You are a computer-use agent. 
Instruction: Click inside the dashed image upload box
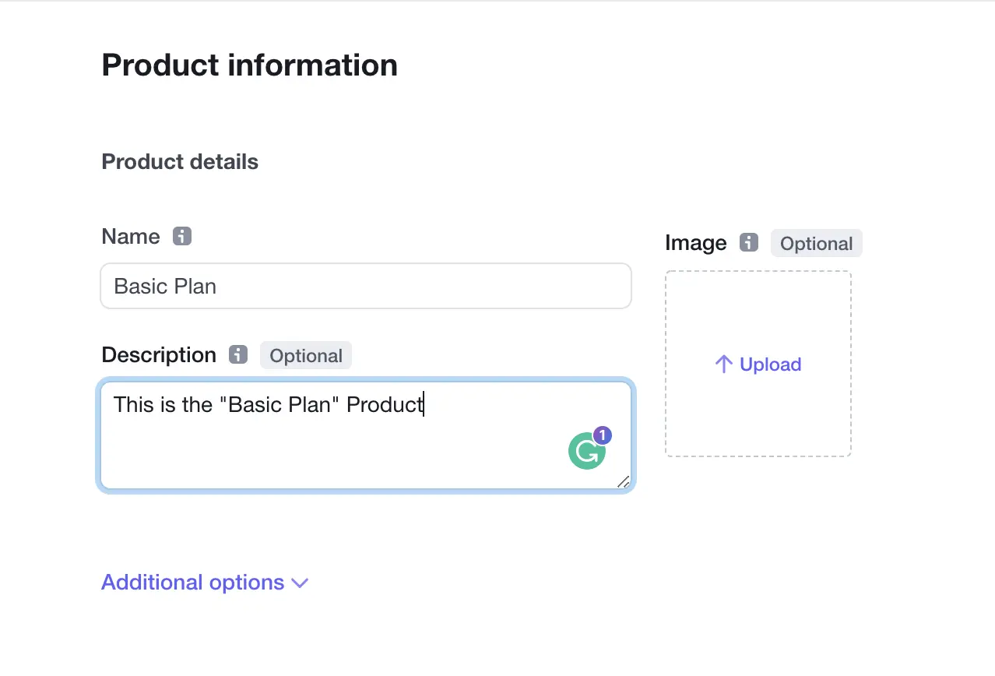tap(758, 364)
